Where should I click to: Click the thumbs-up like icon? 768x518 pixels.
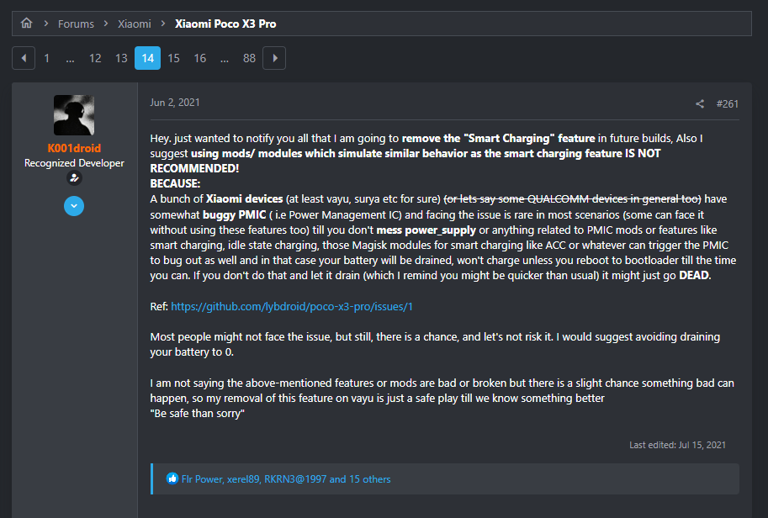tap(173, 479)
